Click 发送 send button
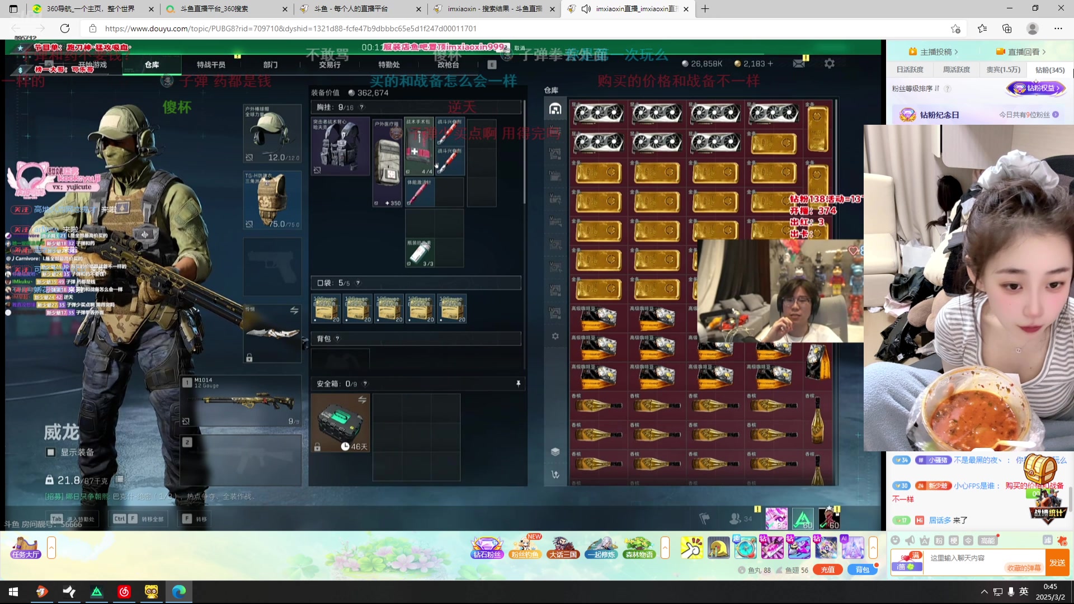1074x604 pixels. coord(1057,562)
